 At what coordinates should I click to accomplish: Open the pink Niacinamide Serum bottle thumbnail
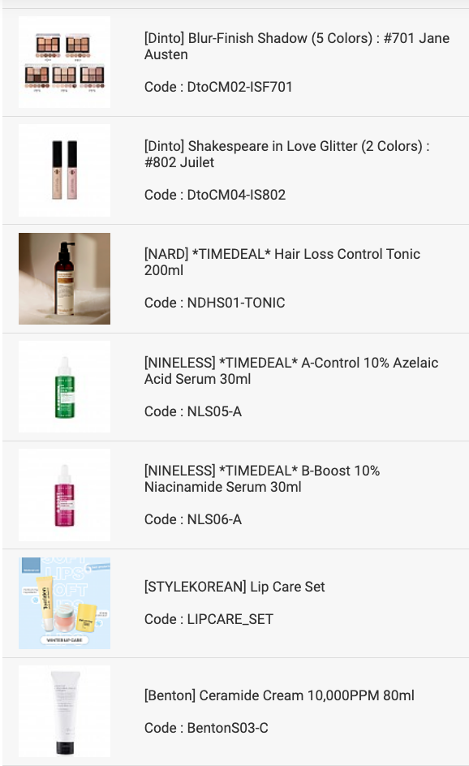(x=64, y=495)
